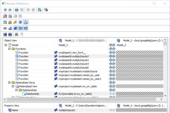
Task: Click the horizontal scrollbar thumb in Object View
Action: 81,99
